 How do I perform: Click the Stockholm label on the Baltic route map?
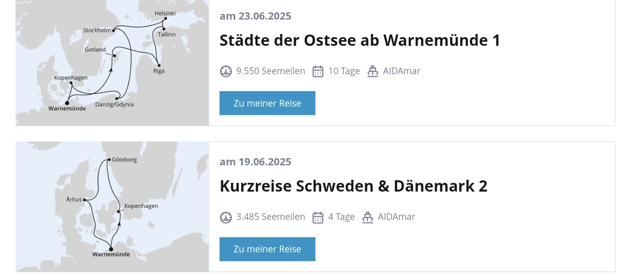tap(97, 30)
